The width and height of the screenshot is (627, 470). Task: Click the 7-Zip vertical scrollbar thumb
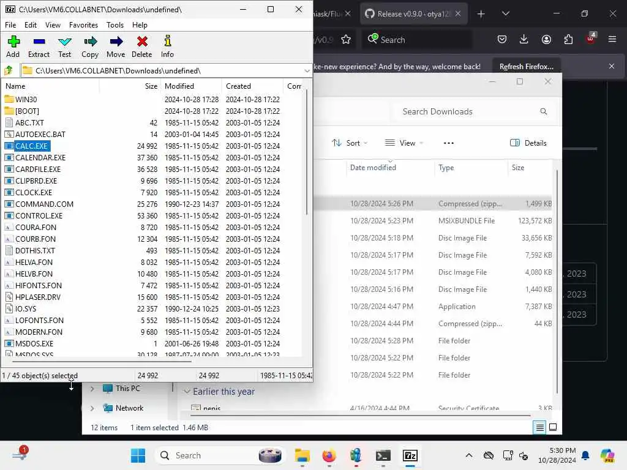click(x=307, y=152)
